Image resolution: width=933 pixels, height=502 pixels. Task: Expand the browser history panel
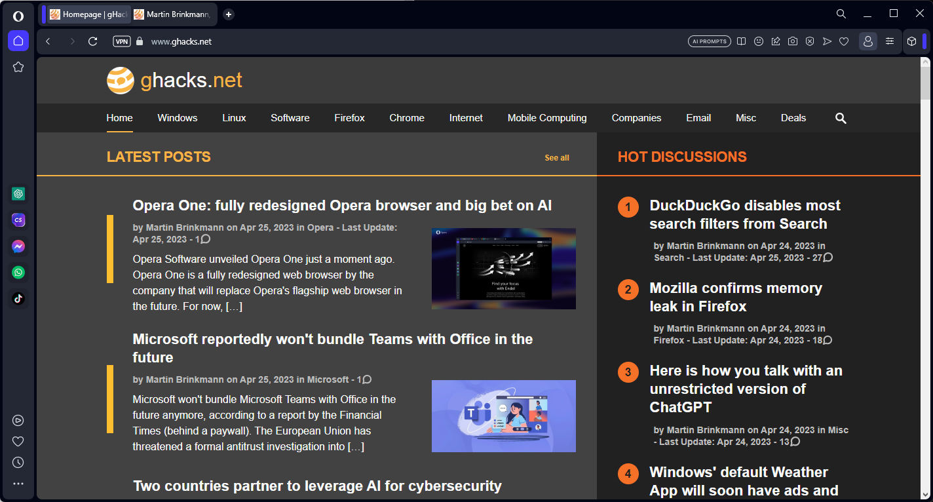point(18,462)
